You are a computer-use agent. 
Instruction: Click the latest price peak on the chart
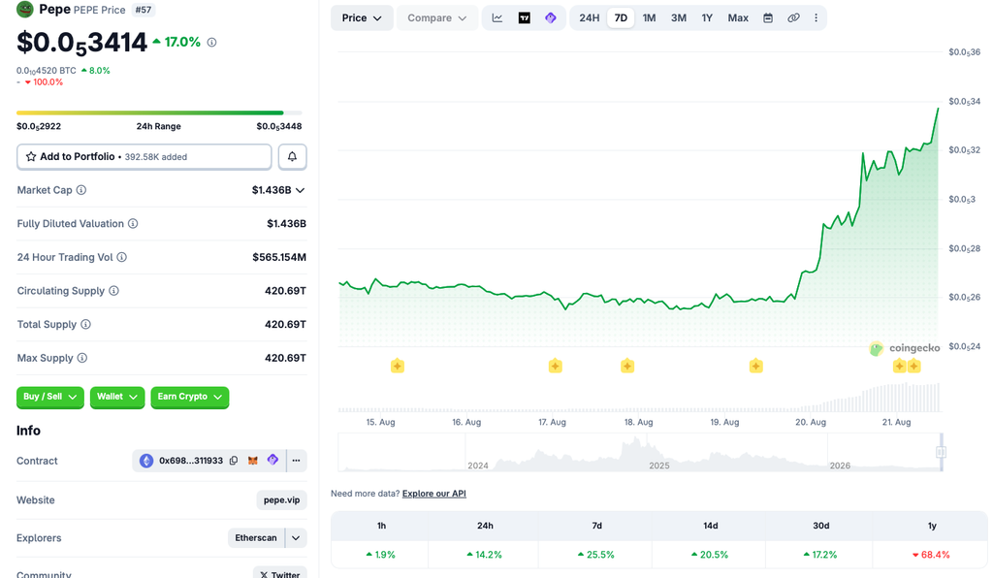click(938, 109)
